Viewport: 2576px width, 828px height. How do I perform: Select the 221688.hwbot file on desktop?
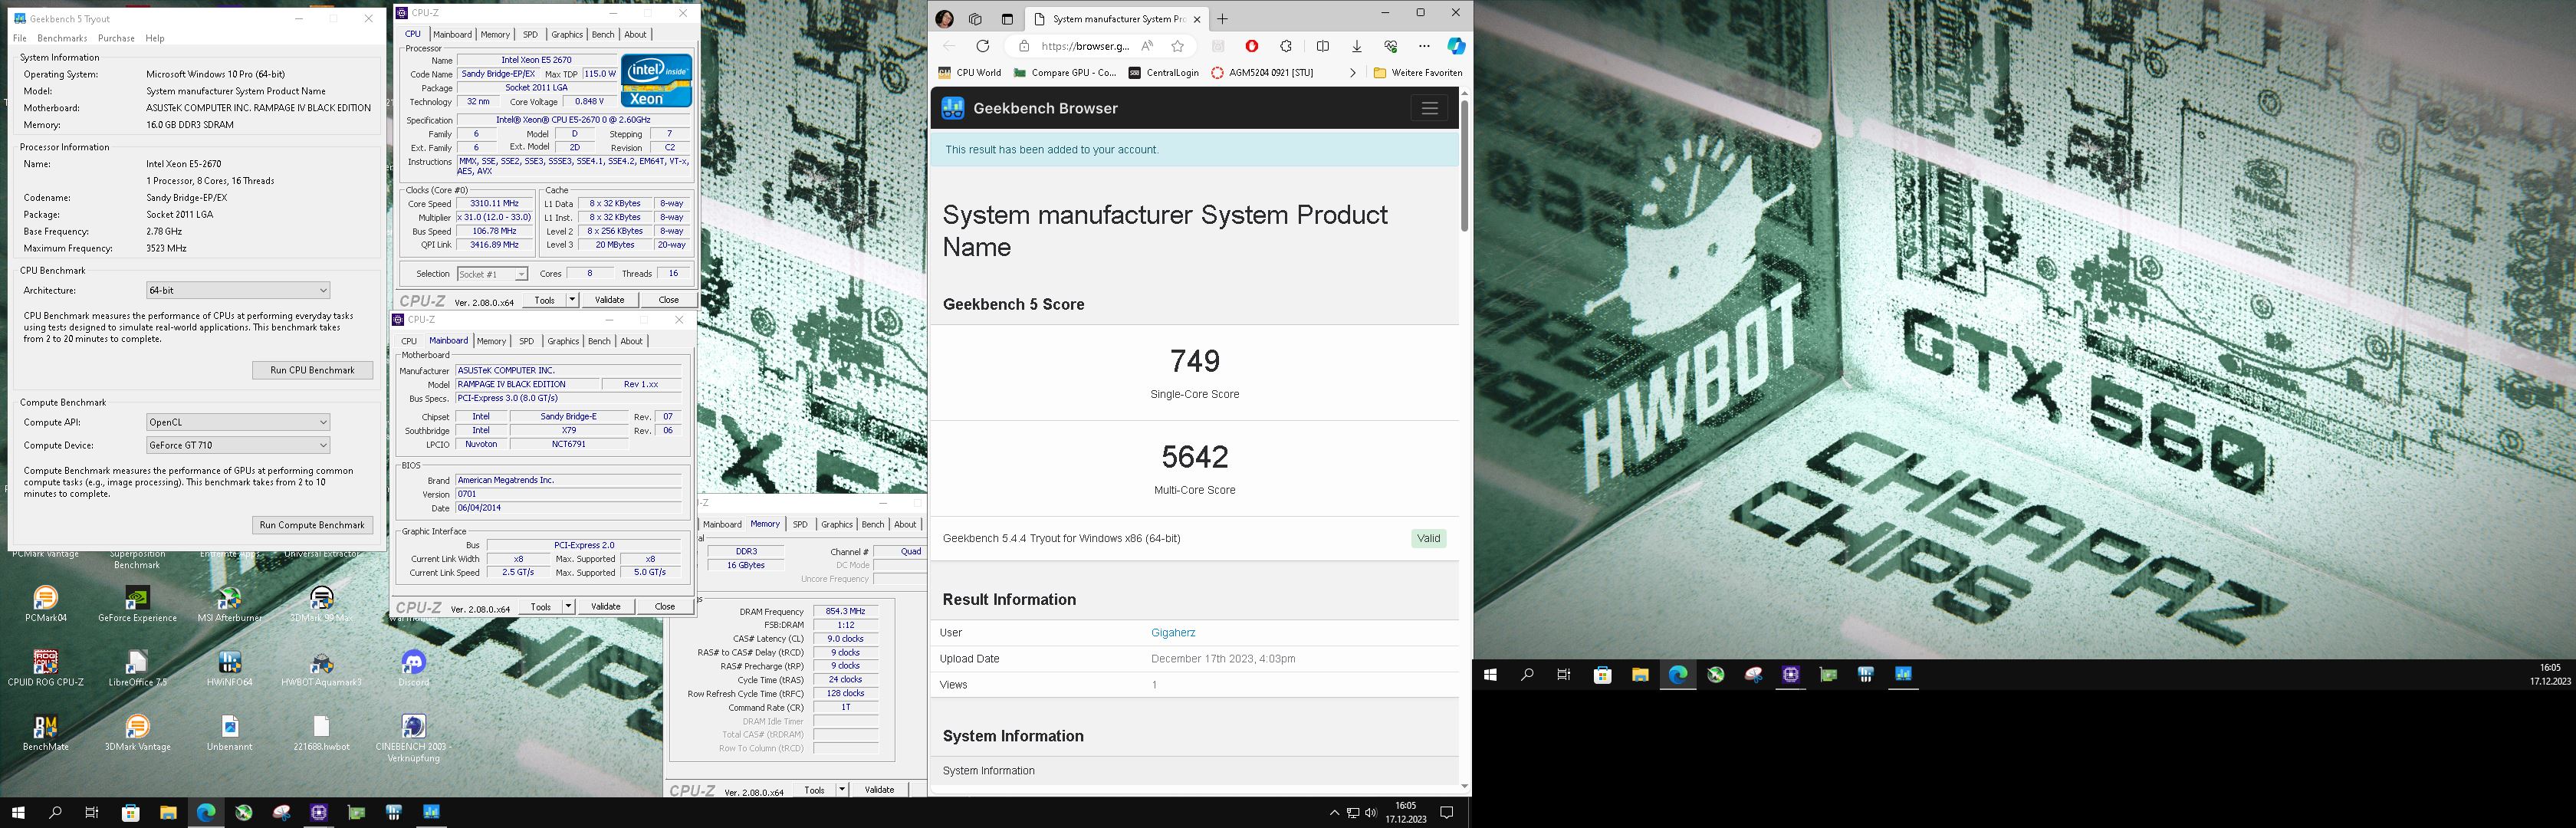click(x=321, y=732)
